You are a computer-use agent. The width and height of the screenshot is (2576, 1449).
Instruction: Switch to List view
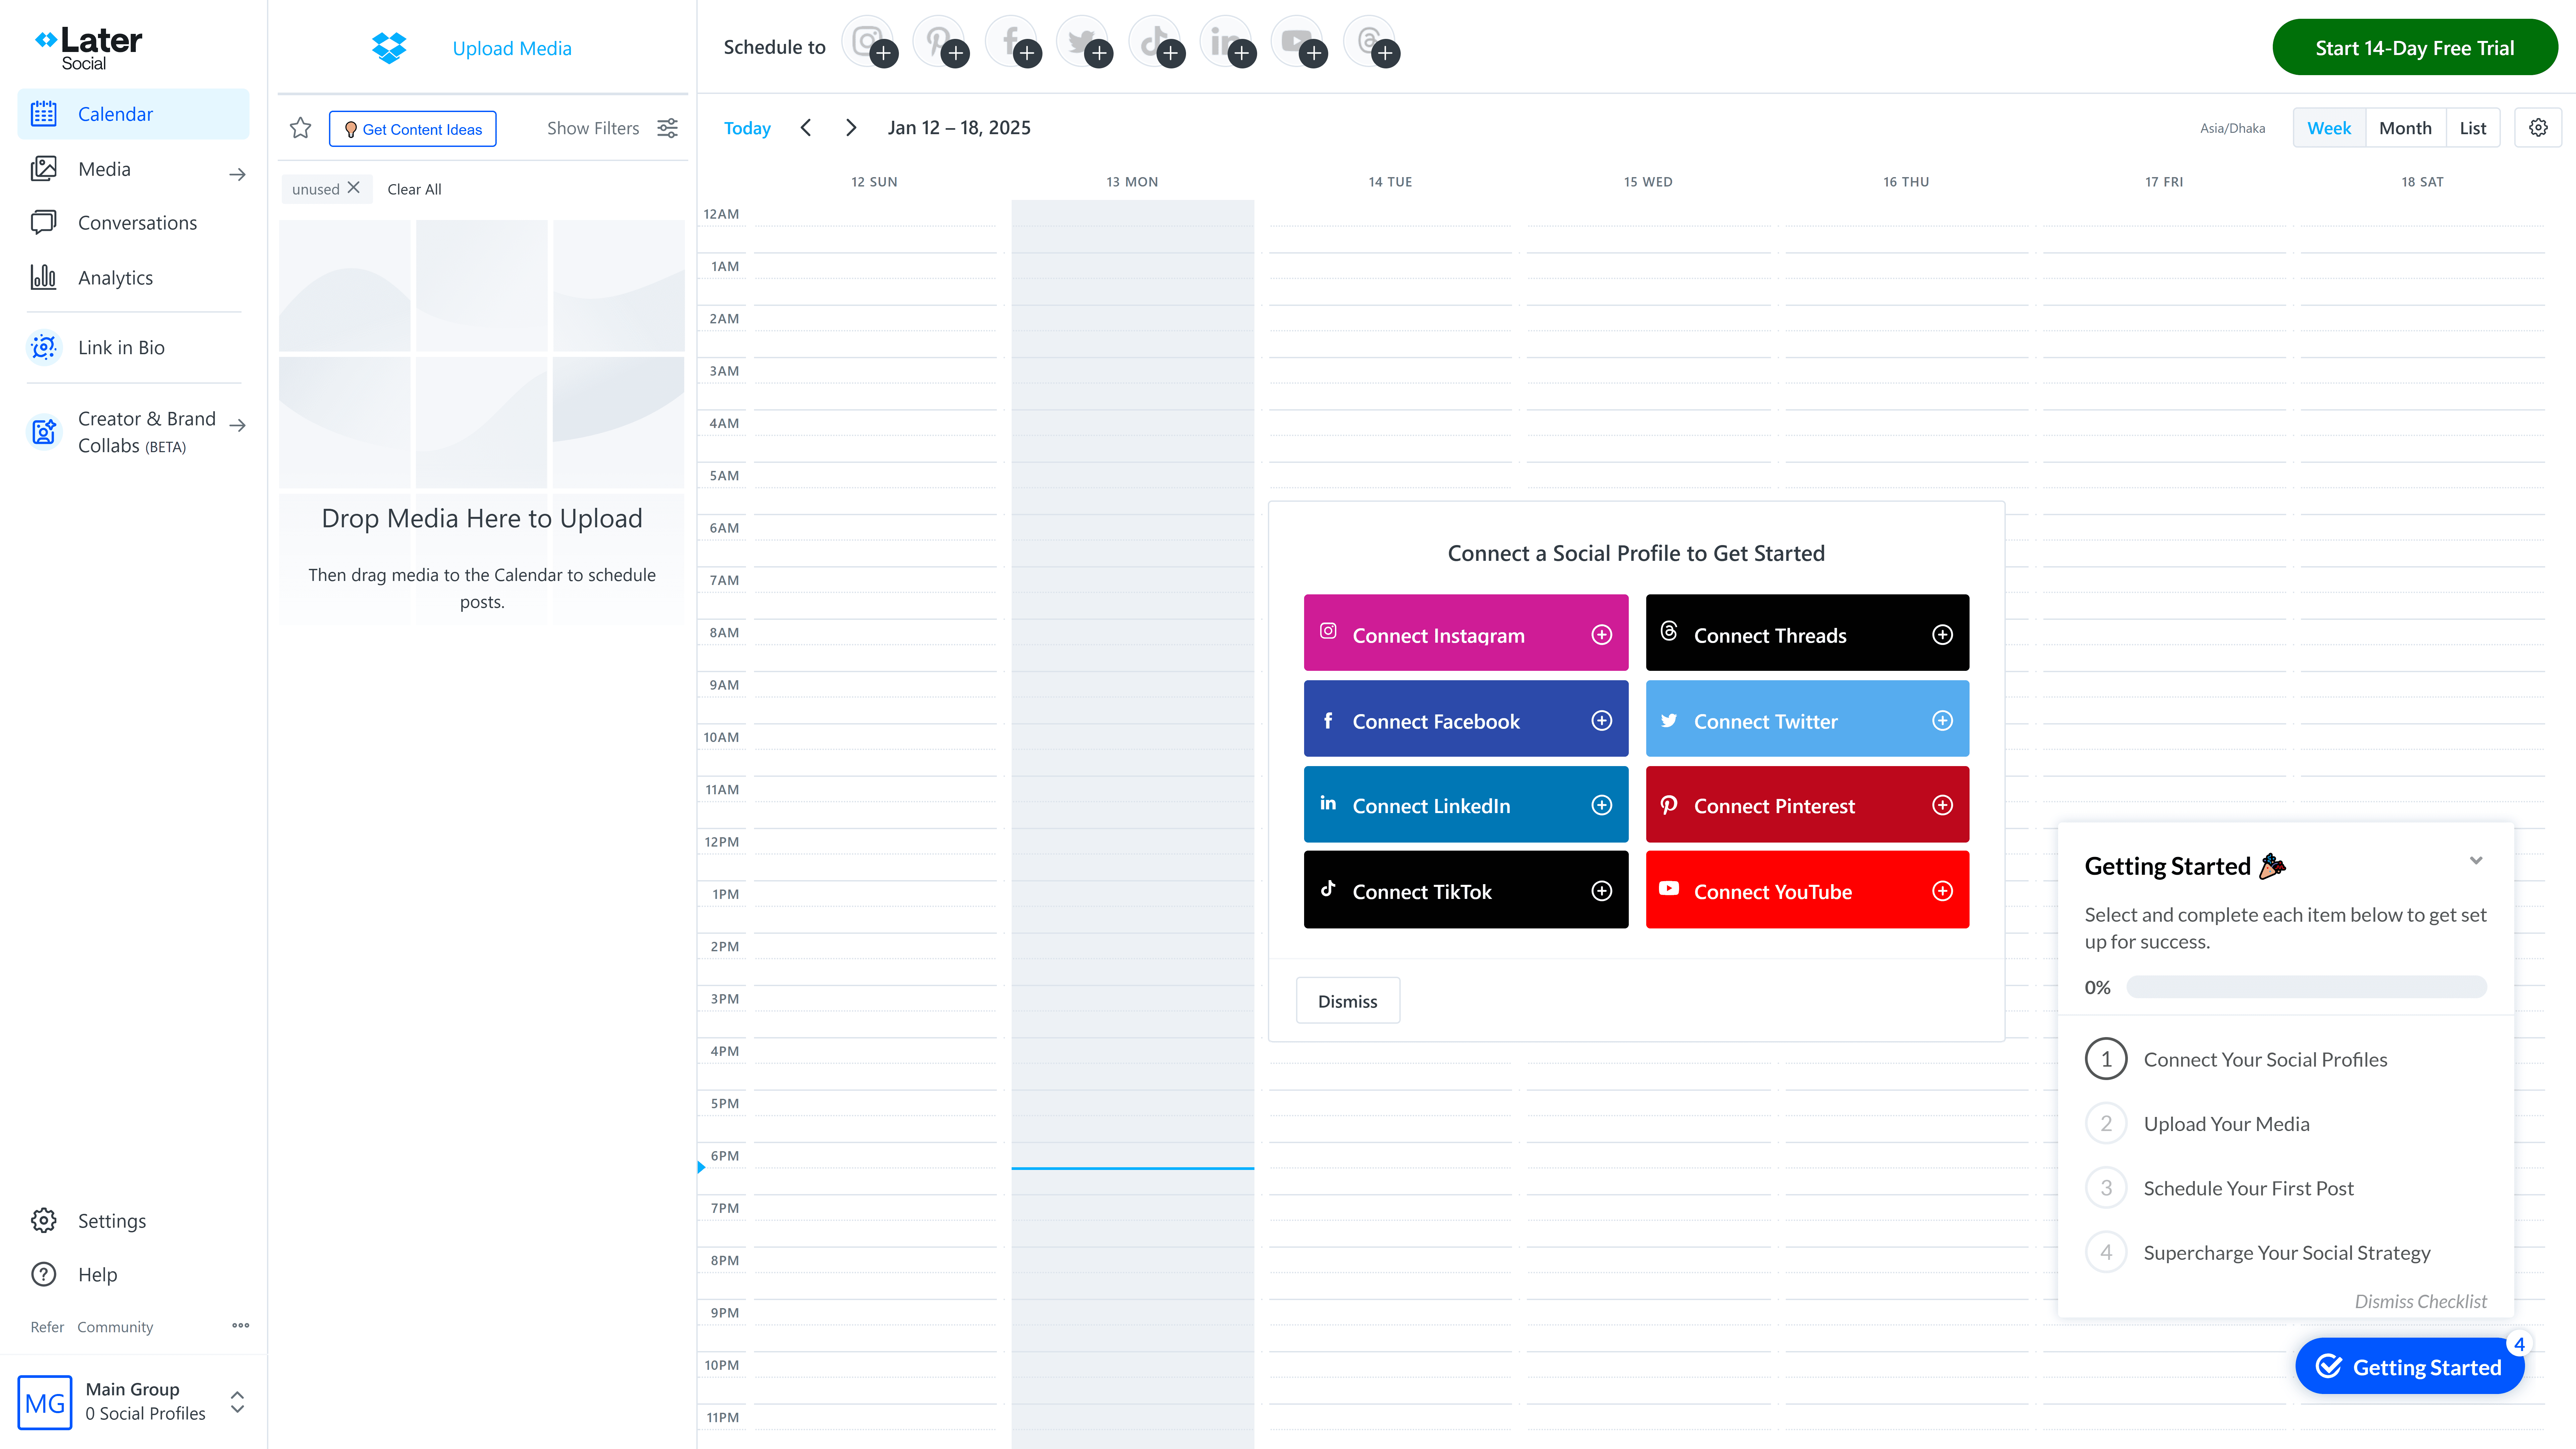tap(2473, 128)
